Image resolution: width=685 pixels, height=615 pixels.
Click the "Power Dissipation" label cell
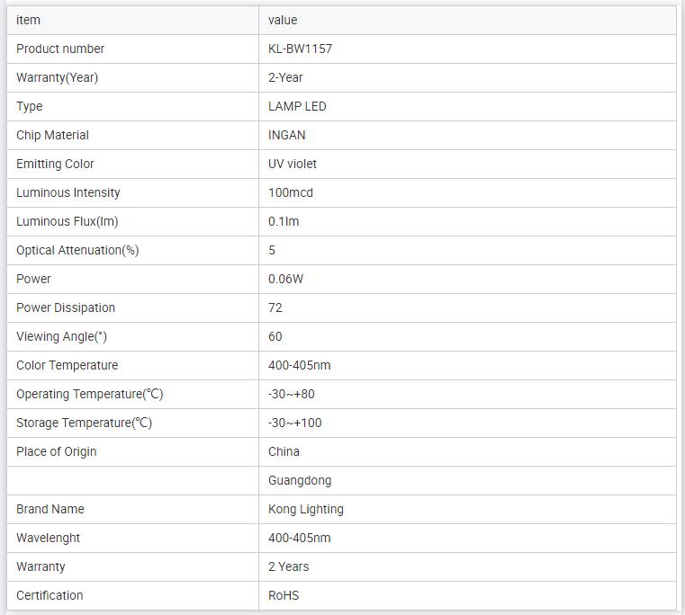pos(66,307)
